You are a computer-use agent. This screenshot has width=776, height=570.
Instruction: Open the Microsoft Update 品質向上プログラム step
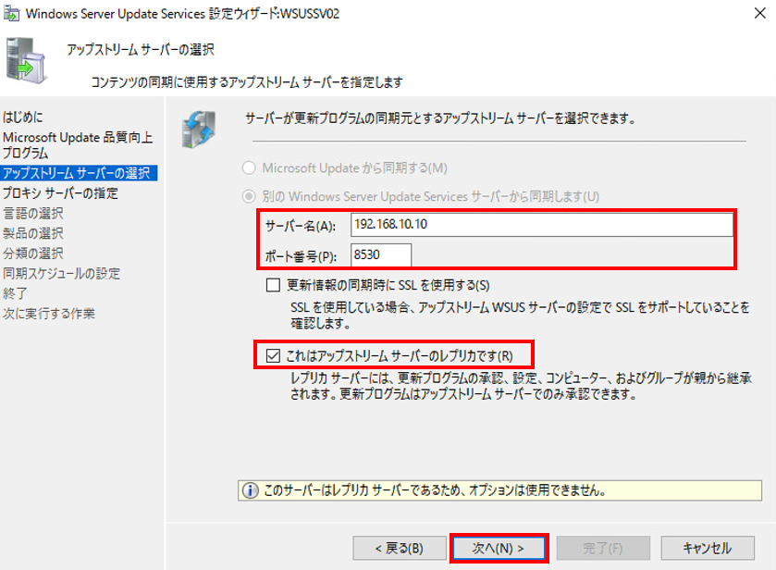tap(78, 144)
